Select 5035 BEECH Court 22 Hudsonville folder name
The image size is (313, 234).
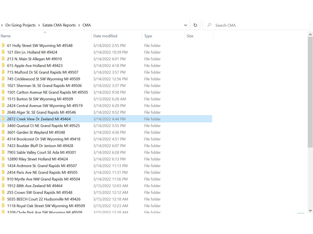(x=44, y=199)
